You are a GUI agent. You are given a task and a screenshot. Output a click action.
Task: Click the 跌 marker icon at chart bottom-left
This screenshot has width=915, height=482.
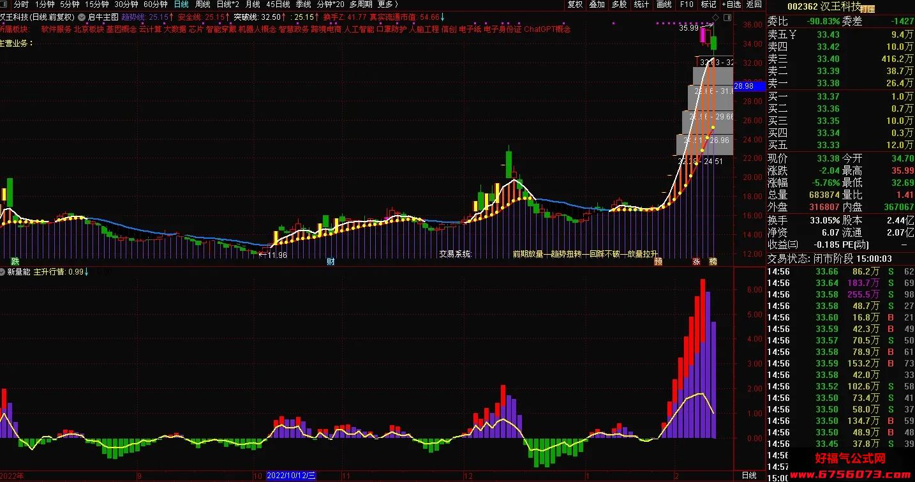click(15, 262)
